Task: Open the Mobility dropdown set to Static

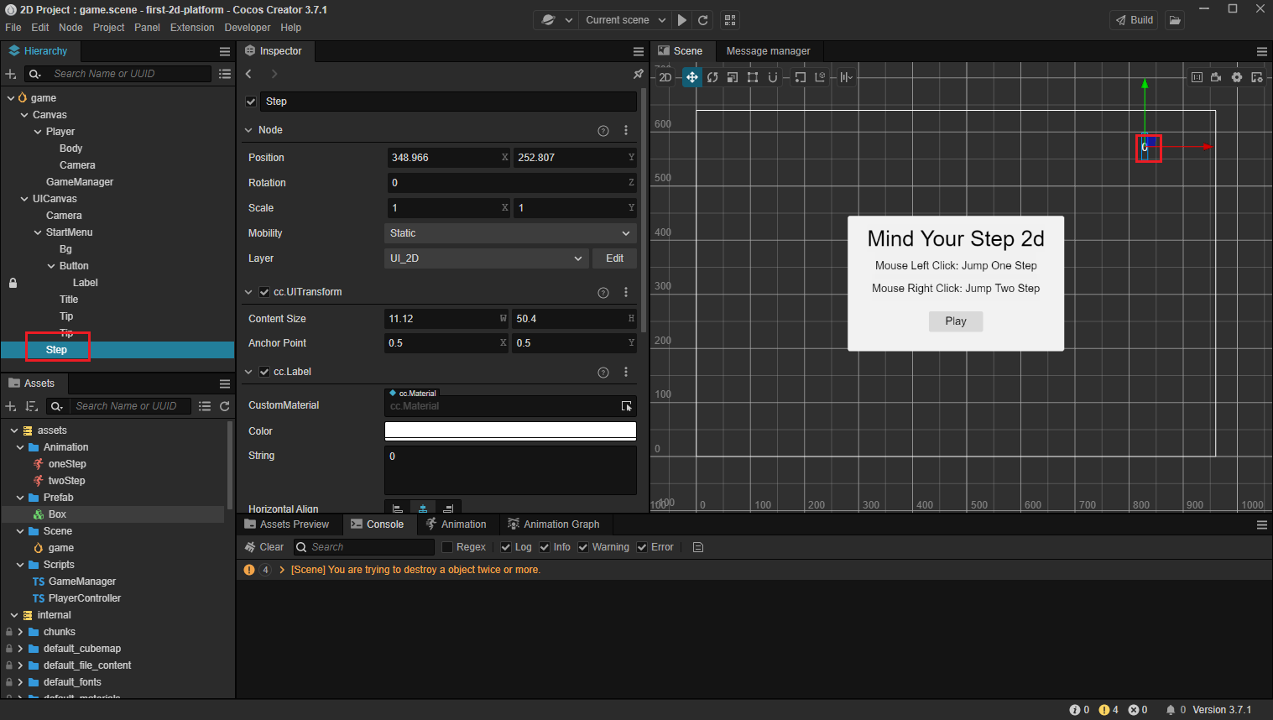Action: [509, 233]
